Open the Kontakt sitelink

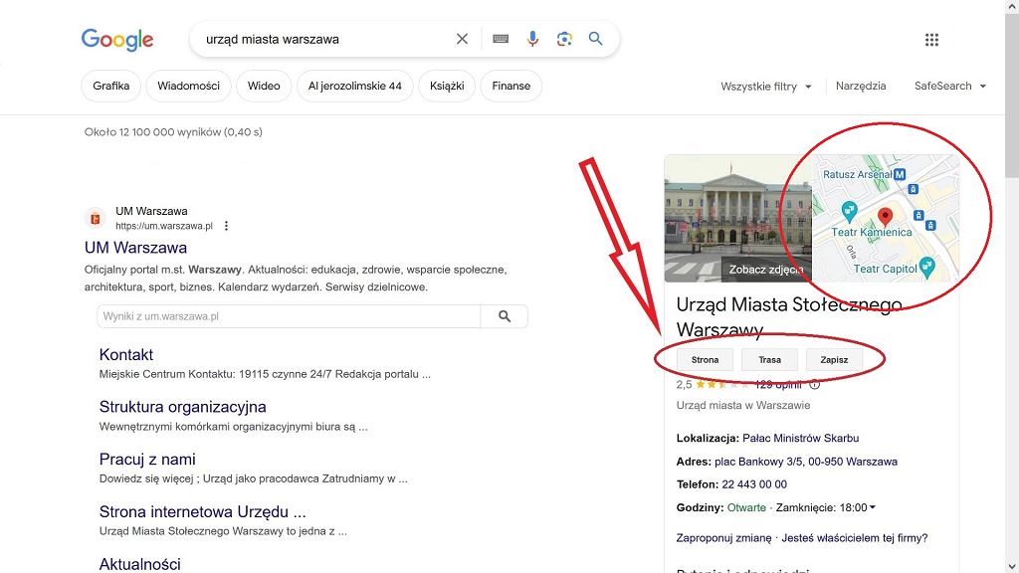126,355
